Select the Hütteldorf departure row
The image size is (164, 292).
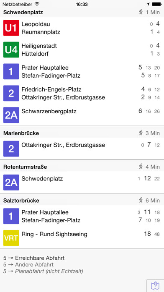point(91,54)
